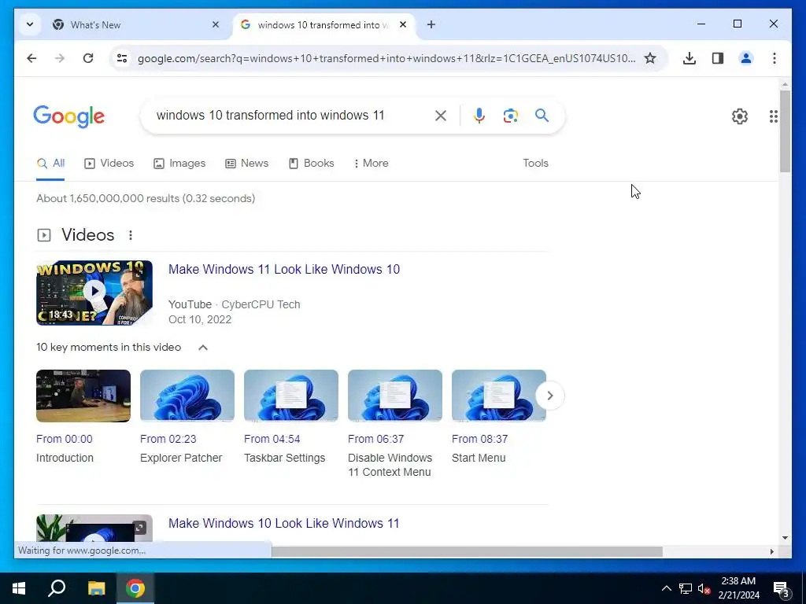The width and height of the screenshot is (806, 604).
Task: View site information icon in address bar
Action: click(122, 58)
